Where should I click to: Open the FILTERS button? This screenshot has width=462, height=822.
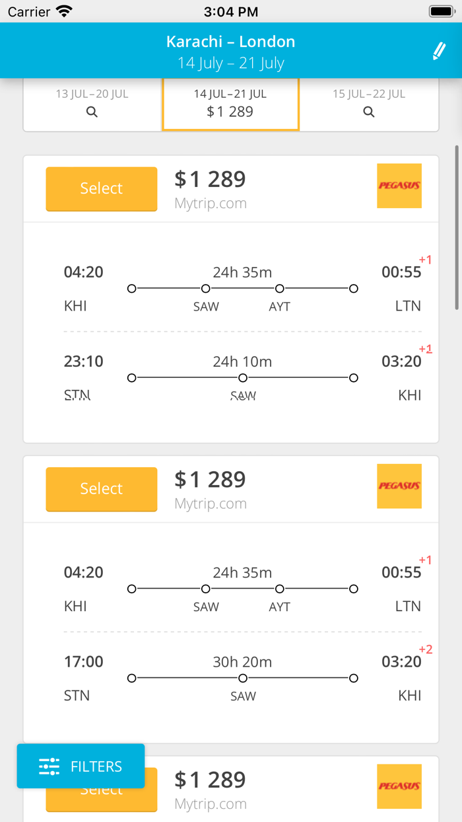81,766
